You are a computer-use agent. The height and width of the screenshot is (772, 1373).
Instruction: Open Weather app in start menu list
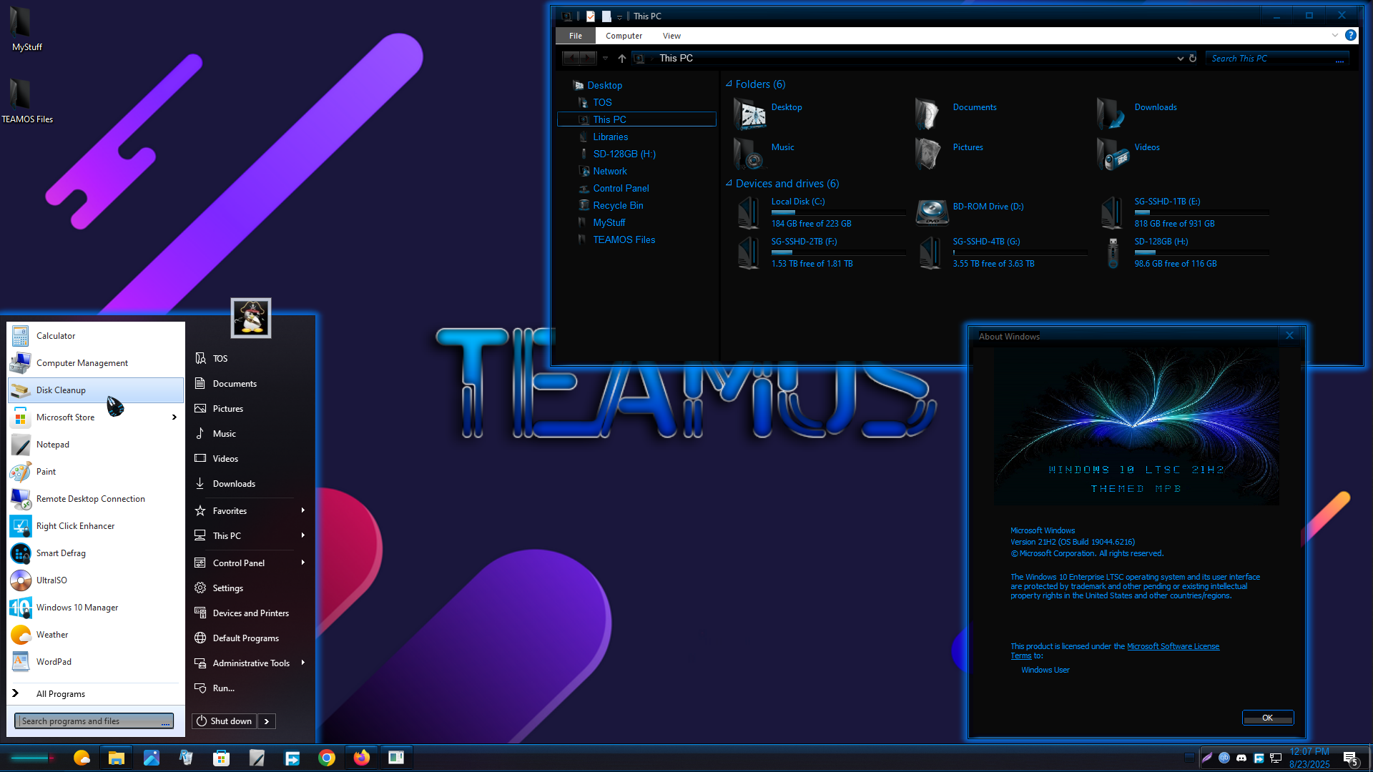point(95,635)
